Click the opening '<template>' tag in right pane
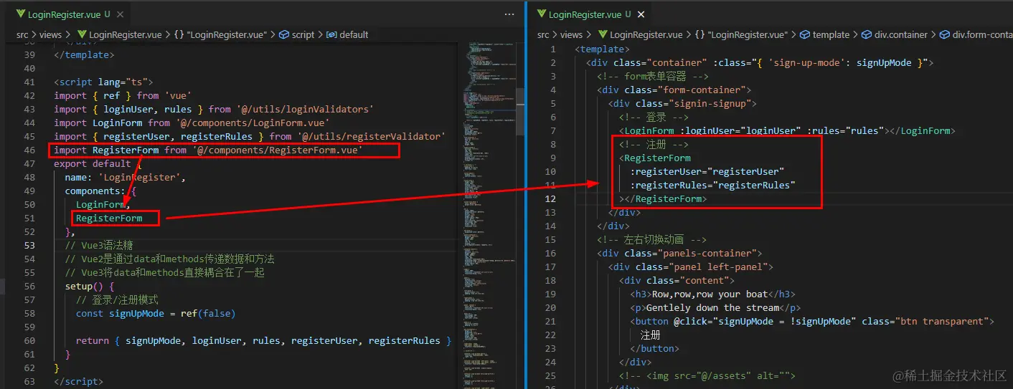 pos(603,49)
